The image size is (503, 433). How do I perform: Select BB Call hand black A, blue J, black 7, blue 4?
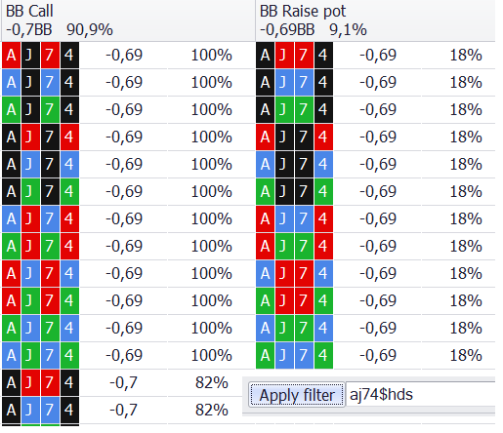click(x=40, y=164)
